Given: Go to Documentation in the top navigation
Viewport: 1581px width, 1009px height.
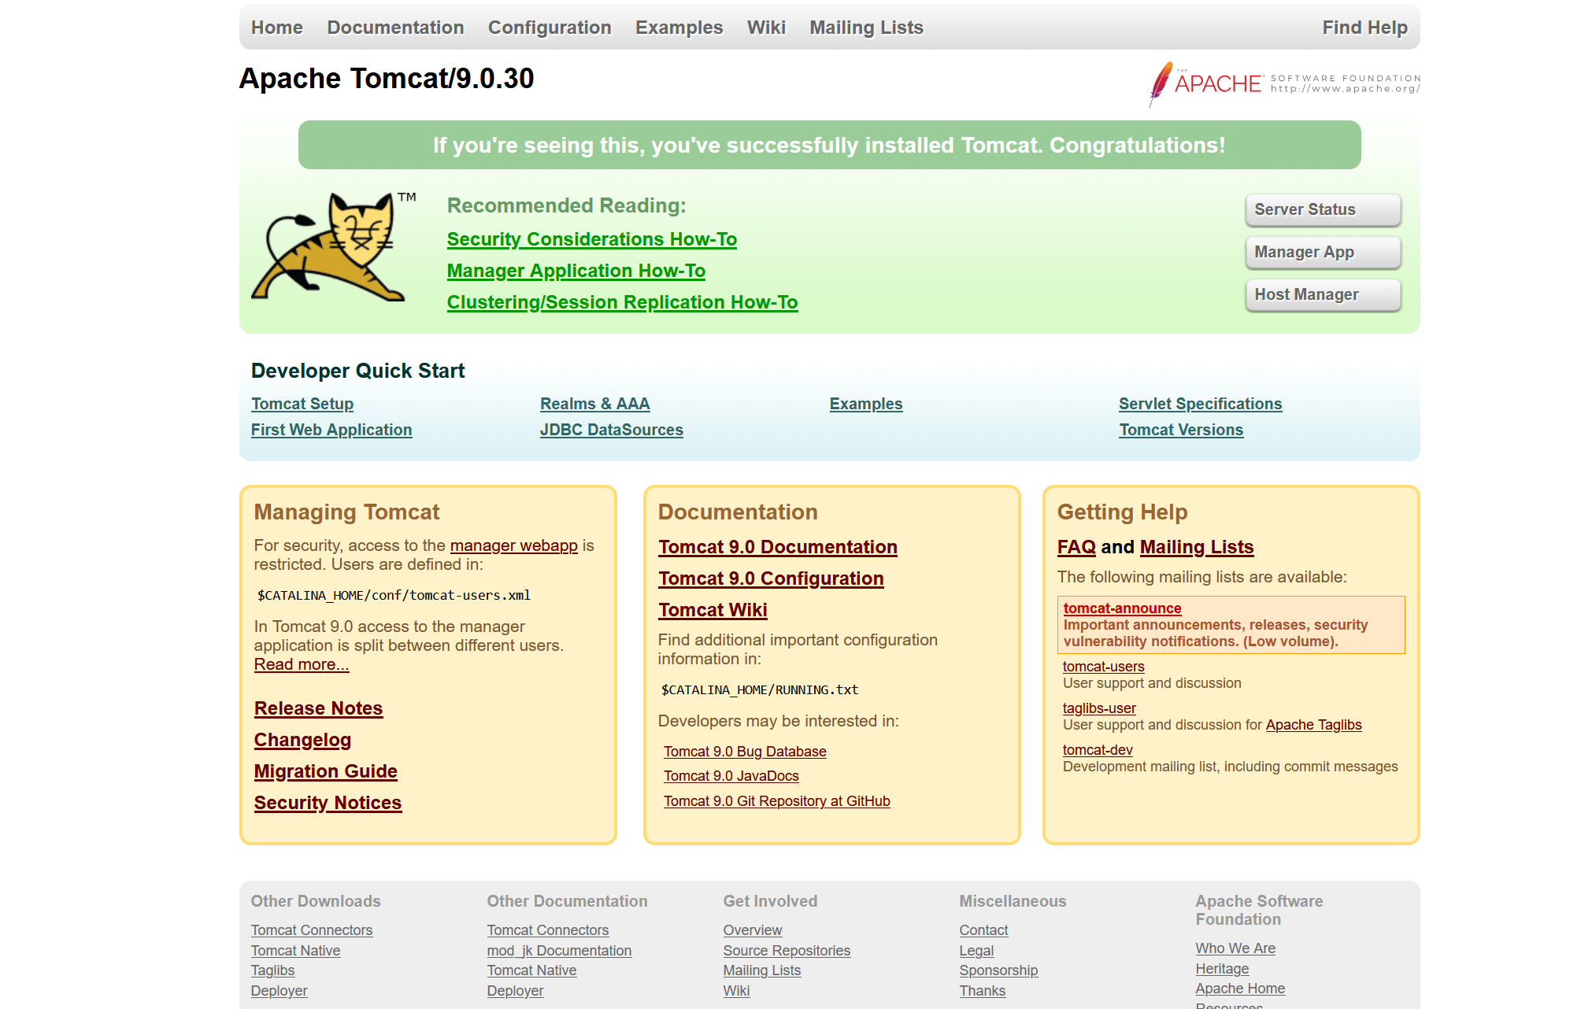Looking at the screenshot, I should tap(395, 28).
